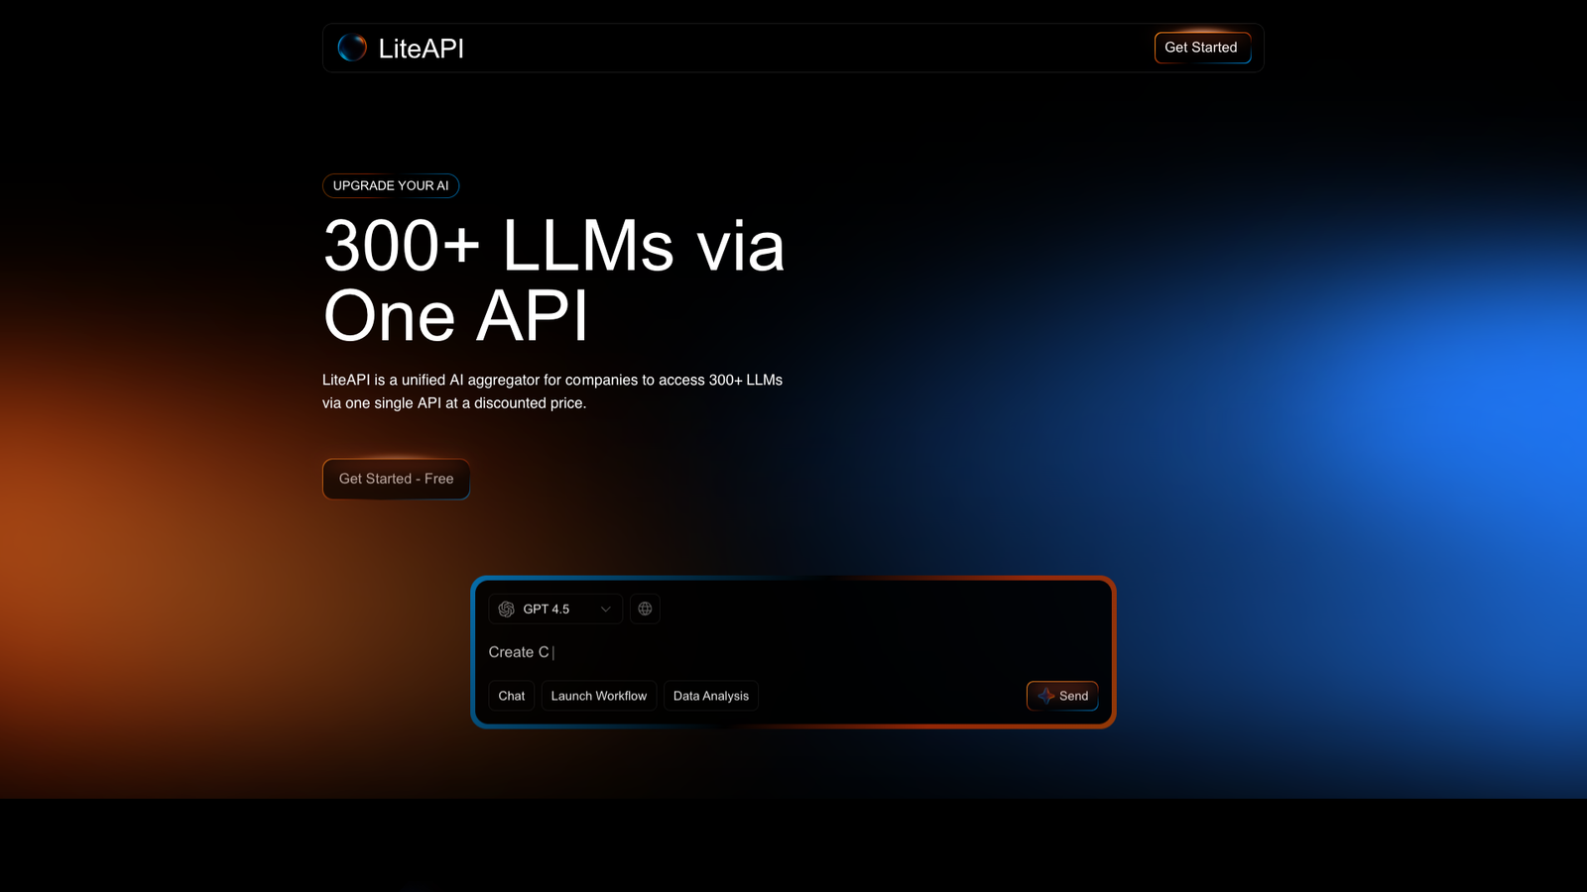This screenshot has width=1587, height=892.
Task: Click the LiteAPI circular logo icon
Action: point(352,48)
